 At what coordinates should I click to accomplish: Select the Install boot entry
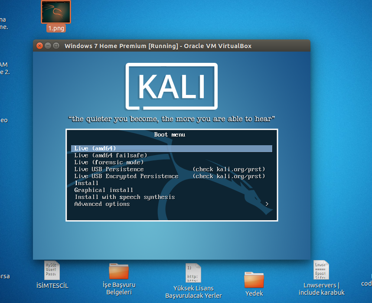click(172, 183)
